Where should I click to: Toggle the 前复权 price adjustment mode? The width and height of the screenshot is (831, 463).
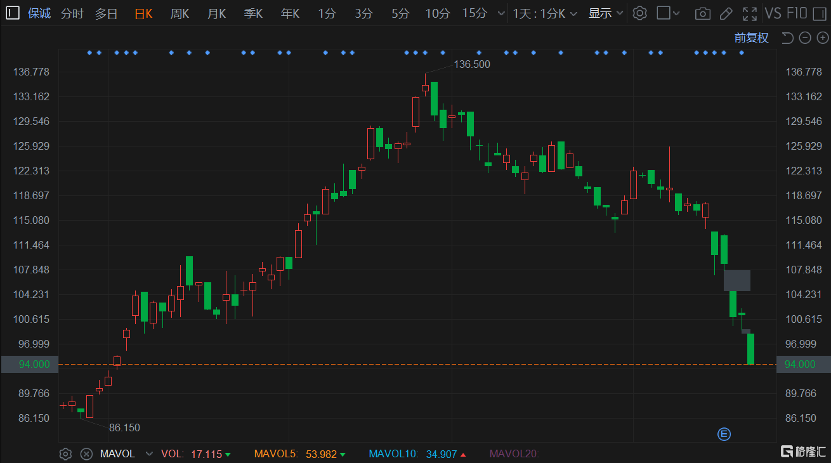click(x=752, y=38)
